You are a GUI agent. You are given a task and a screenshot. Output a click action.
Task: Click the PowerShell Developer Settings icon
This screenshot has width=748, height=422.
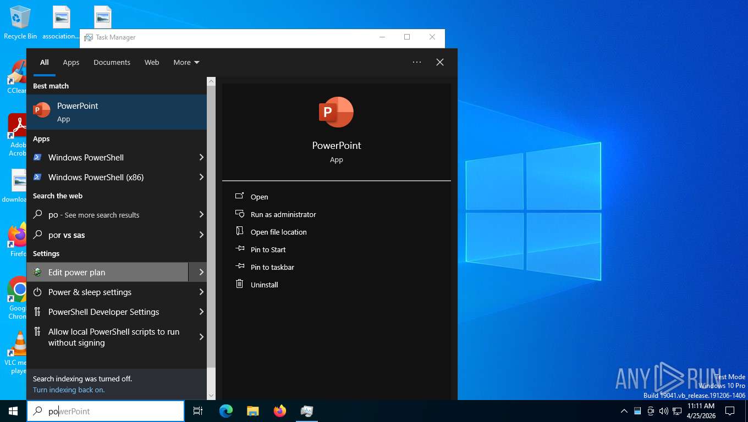click(37, 312)
